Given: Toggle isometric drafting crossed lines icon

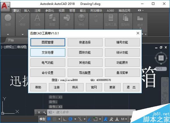Looking at the screenshot, I should (80, 119).
